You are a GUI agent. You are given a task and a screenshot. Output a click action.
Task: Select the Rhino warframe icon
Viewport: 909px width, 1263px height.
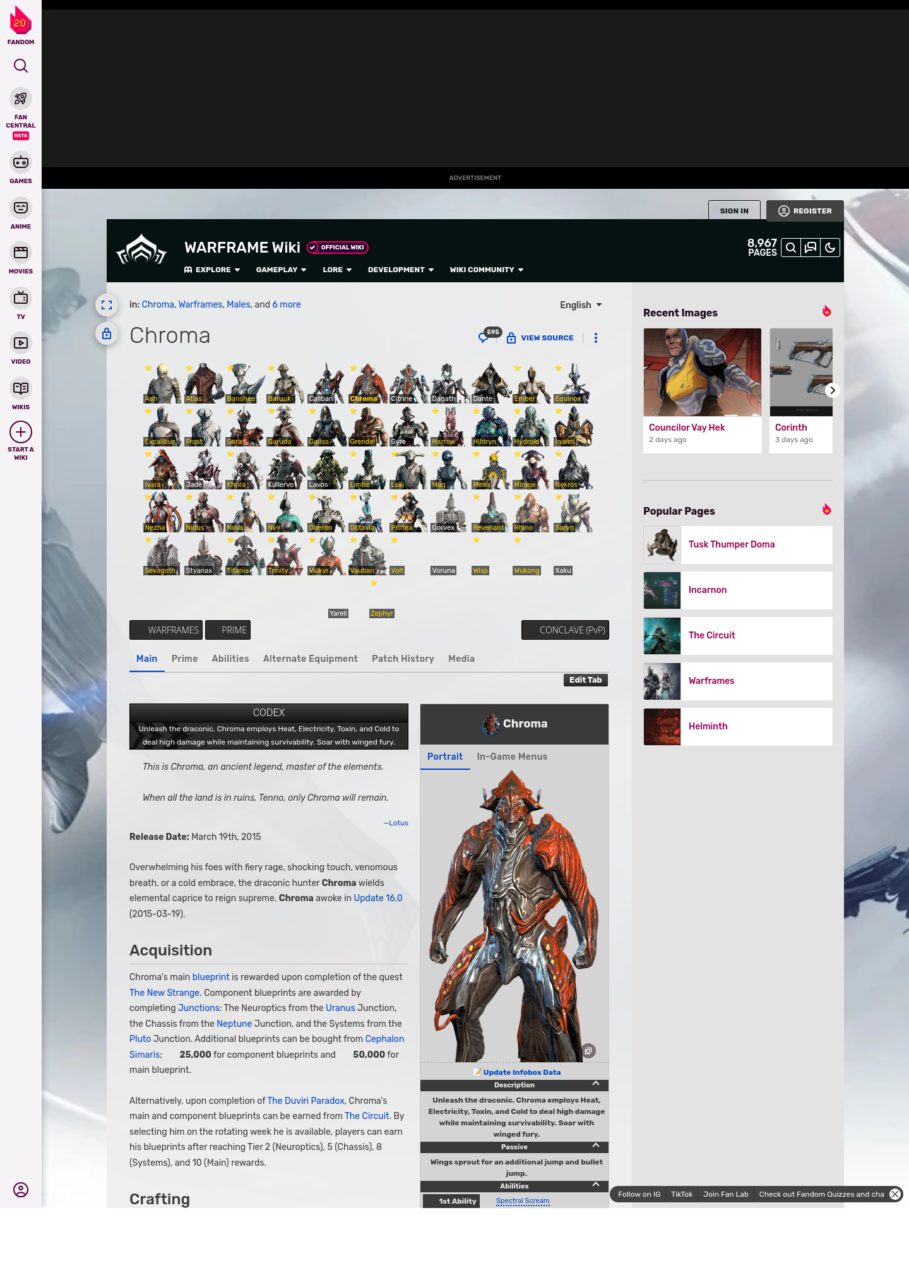point(532,512)
